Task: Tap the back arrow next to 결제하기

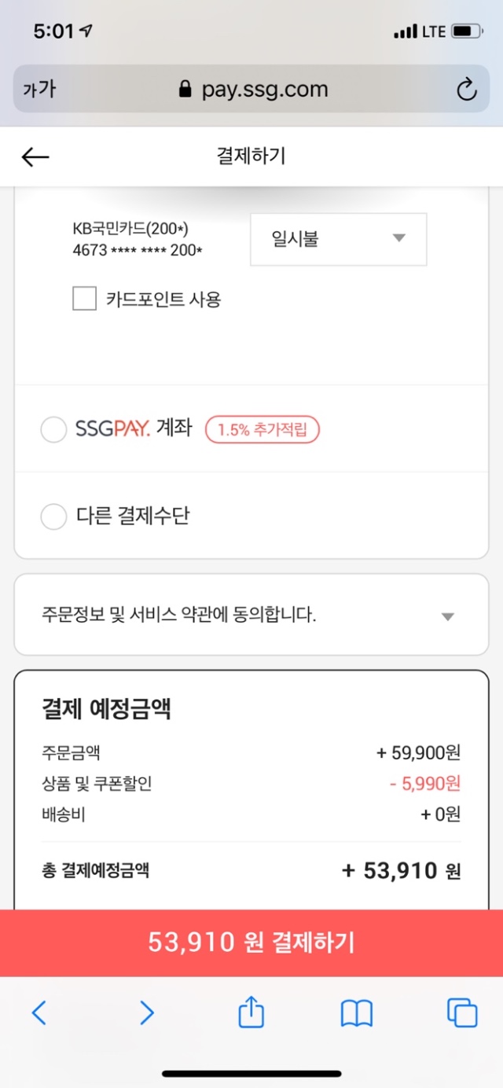Action: tap(35, 156)
